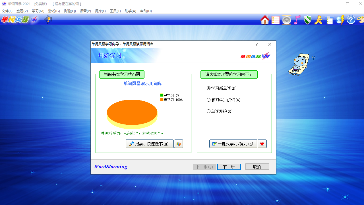
Task: Click the running person icon
Action: (x=318, y=20)
